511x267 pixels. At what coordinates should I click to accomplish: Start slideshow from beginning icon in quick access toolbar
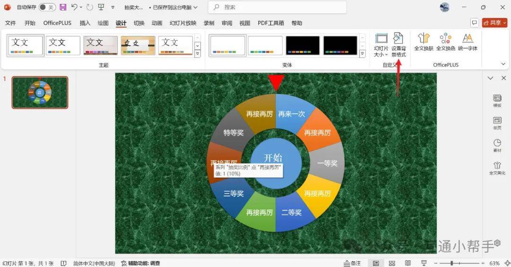point(101,7)
